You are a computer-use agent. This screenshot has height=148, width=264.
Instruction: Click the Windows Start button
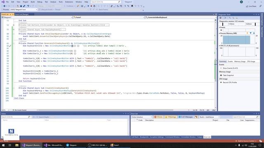(x=3, y=145)
